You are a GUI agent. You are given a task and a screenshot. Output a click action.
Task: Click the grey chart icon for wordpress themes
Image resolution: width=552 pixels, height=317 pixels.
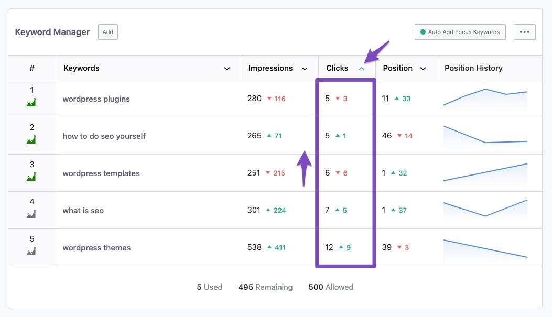coord(31,252)
